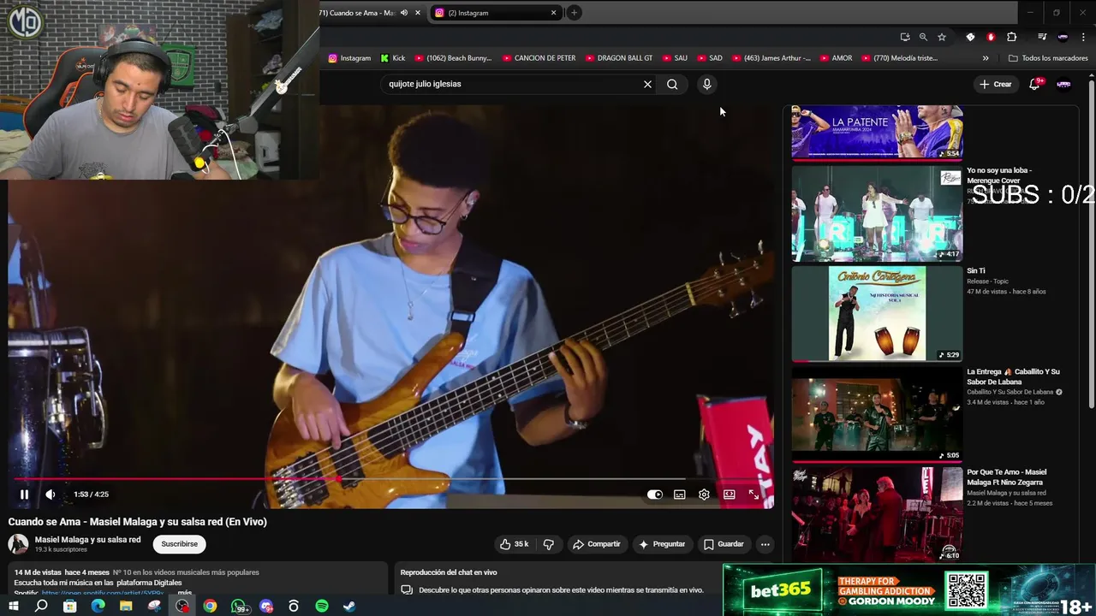Screen dimensions: 1096x616
Task: Open more actions three-dot menu under video
Action: (x=765, y=544)
